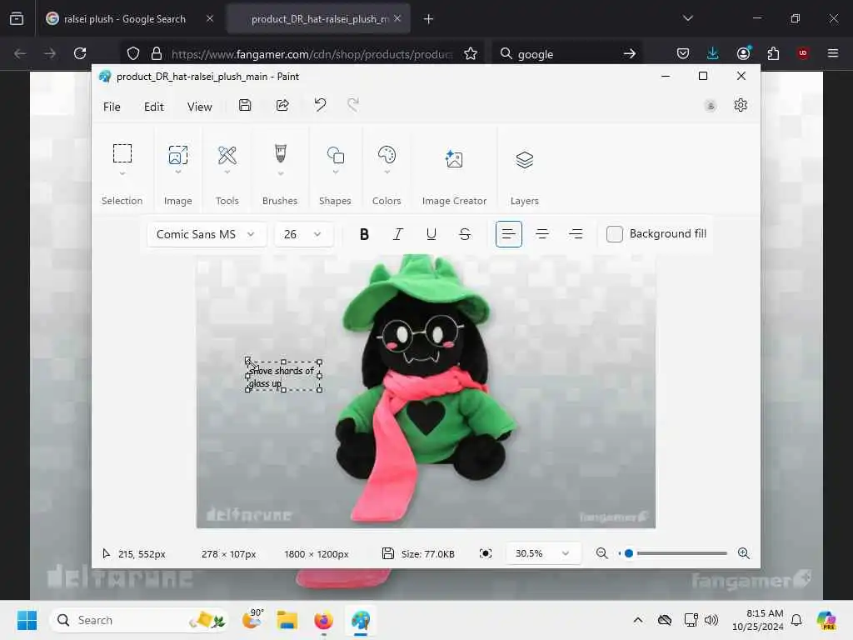Set text alignment to center

[x=542, y=234]
